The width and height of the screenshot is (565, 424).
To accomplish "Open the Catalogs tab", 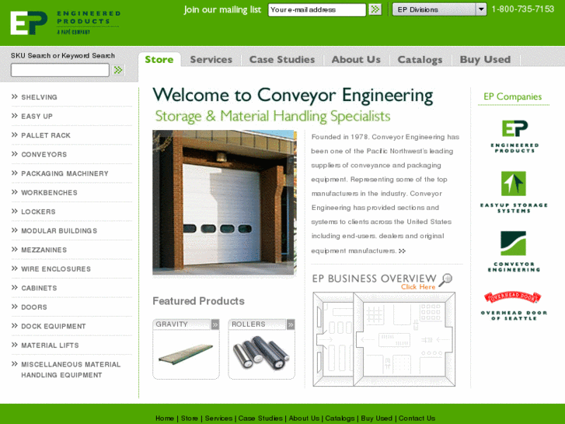I will point(420,60).
